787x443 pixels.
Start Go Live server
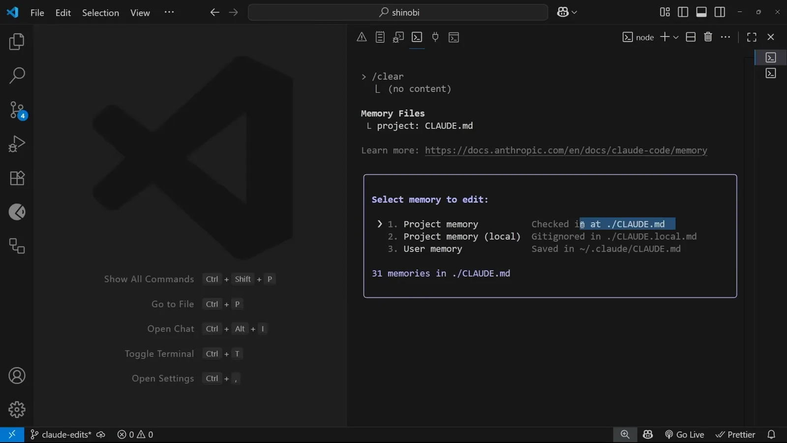pyautogui.click(x=685, y=435)
